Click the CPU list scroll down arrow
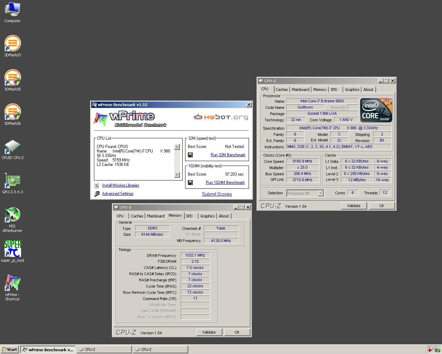This screenshot has width=442, height=354. [x=177, y=175]
